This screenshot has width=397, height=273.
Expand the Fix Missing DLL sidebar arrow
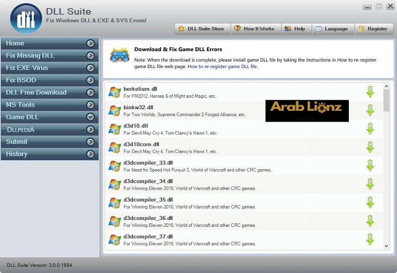[90, 56]
